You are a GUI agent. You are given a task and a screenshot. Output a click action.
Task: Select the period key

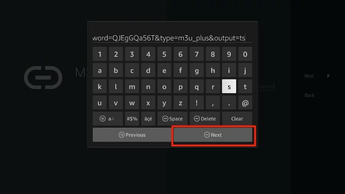[x=229, y=102]
